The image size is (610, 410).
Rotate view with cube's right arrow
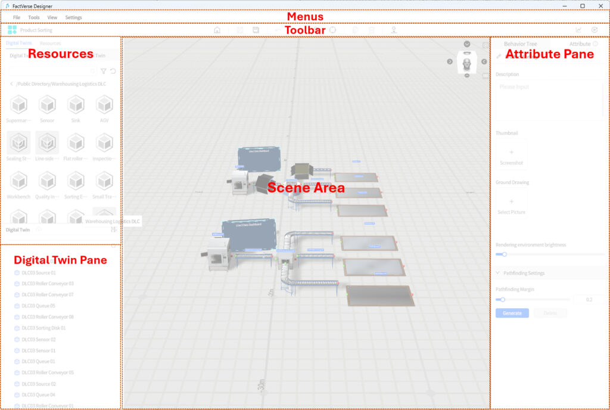tap(484, 61)
